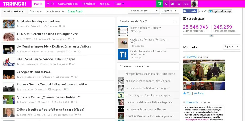
Task: Open Primera Guerra Mundial post
Action: (52, 85)
